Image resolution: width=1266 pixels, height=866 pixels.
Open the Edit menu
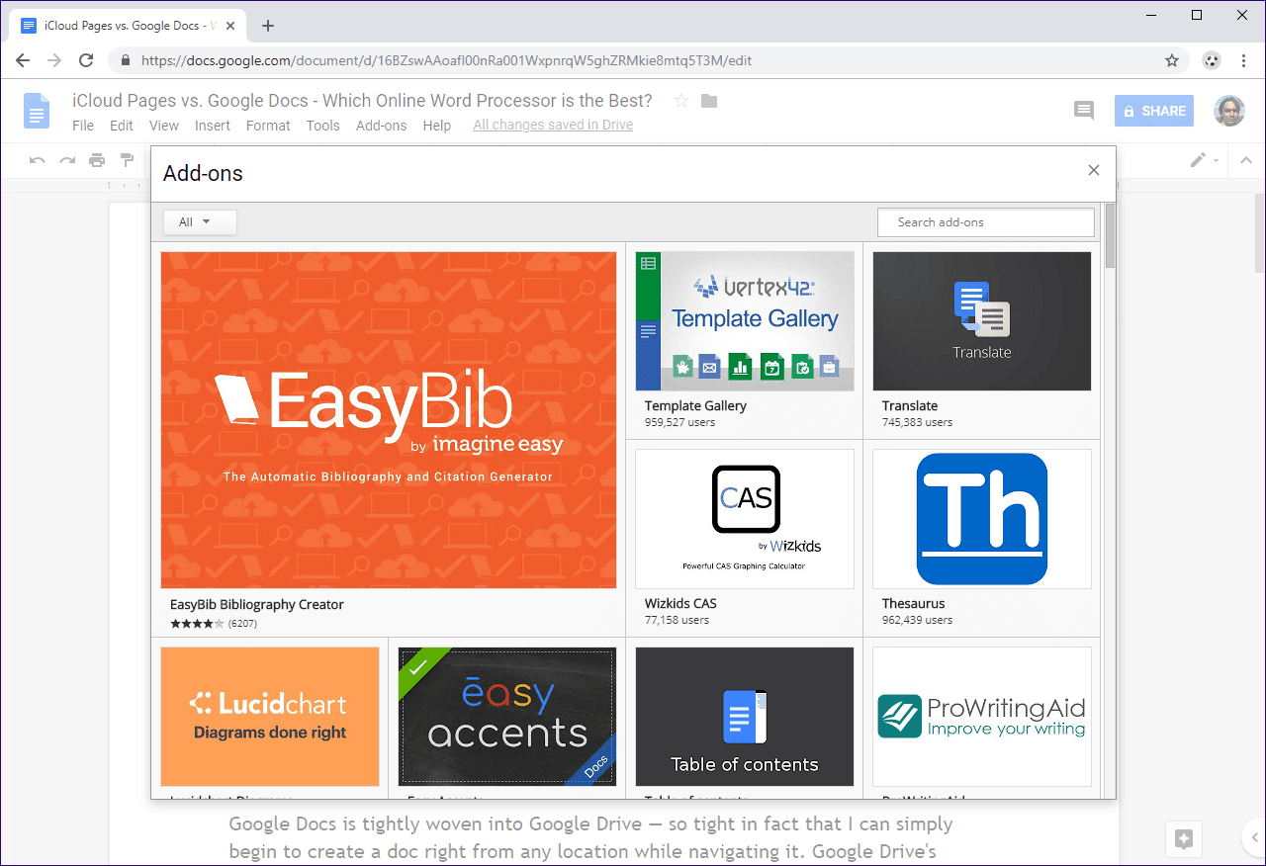coord(122,126)
